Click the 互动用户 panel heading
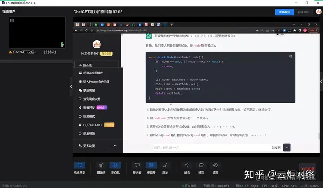Viewport: 323px width, 188px height. click(x=9, y=12)
